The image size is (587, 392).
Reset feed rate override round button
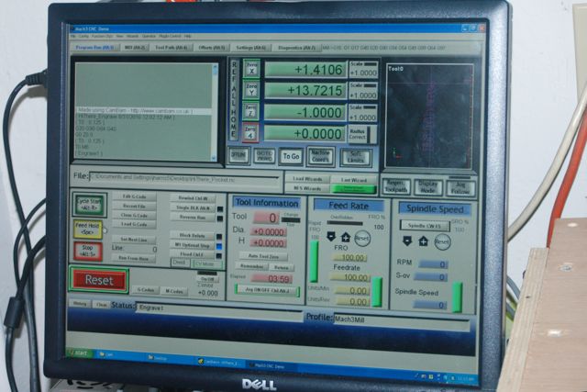(x=362, y=238)
